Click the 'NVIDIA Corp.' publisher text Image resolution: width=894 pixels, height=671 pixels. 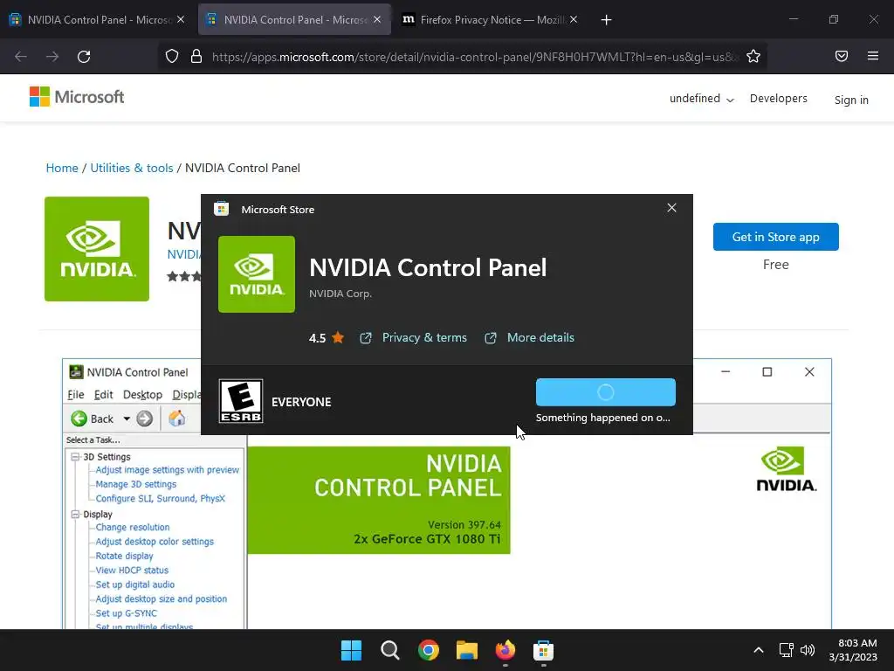[340, 294]
